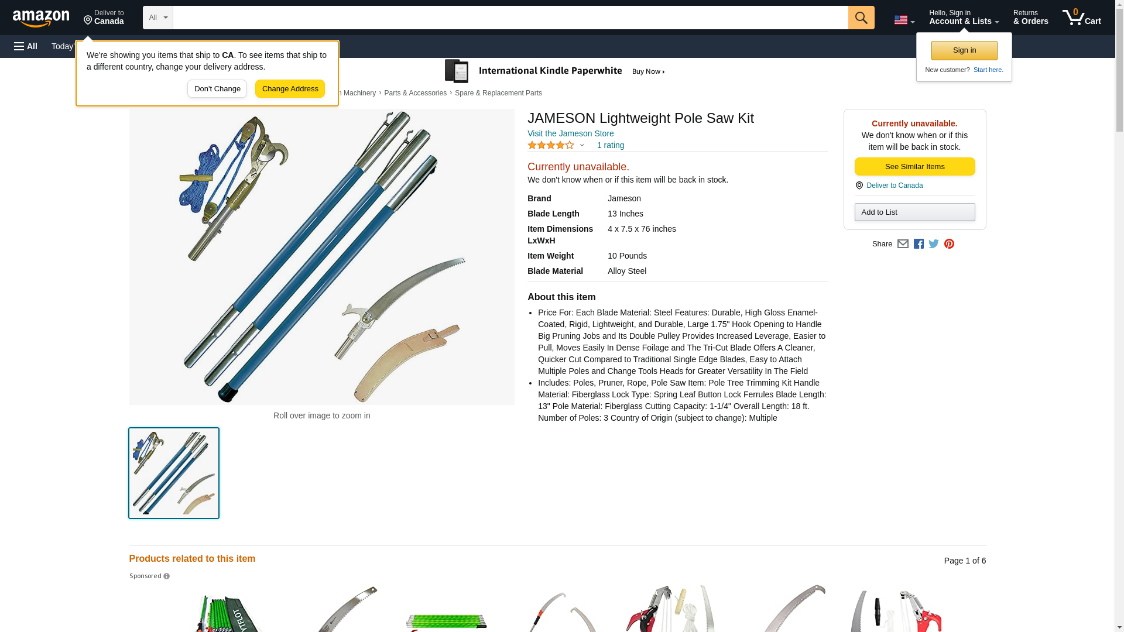Open the shopping cart icon
This screenshot has width=1124, height=632.
coord(1082,18)
